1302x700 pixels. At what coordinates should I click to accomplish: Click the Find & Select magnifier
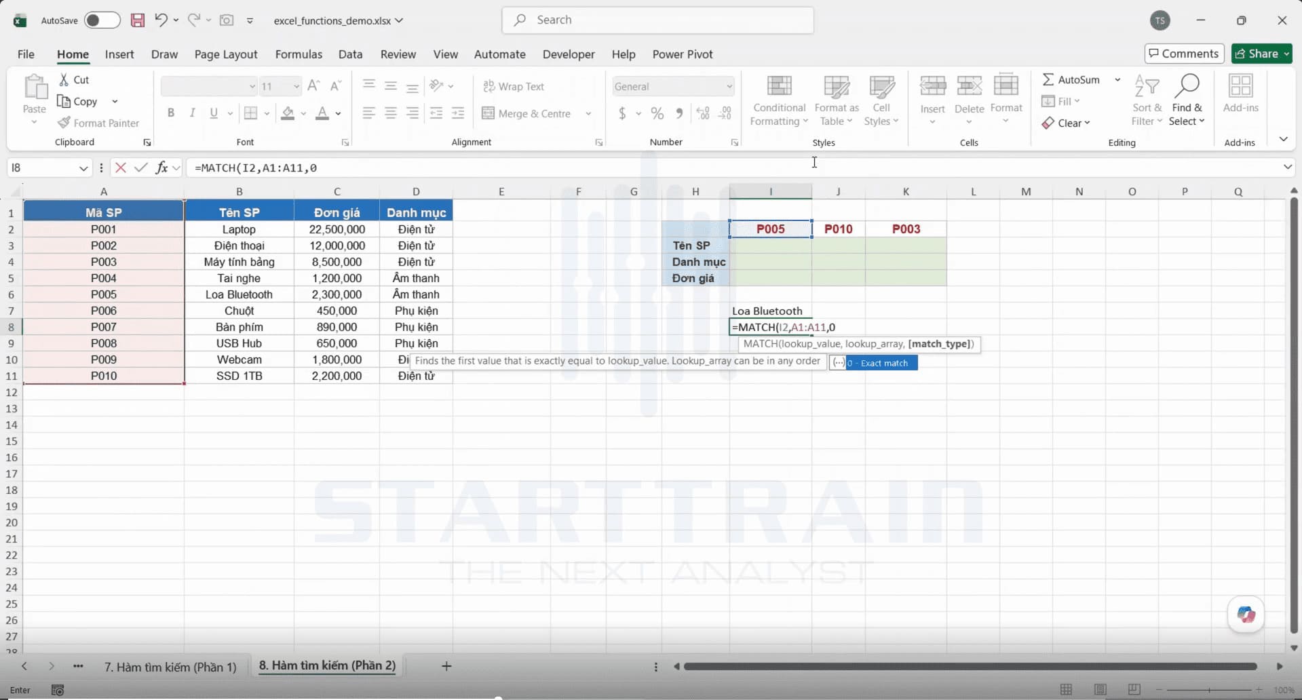(1187, 86)
